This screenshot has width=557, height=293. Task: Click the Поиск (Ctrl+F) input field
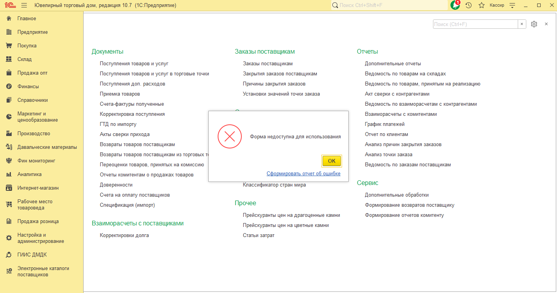475,24
